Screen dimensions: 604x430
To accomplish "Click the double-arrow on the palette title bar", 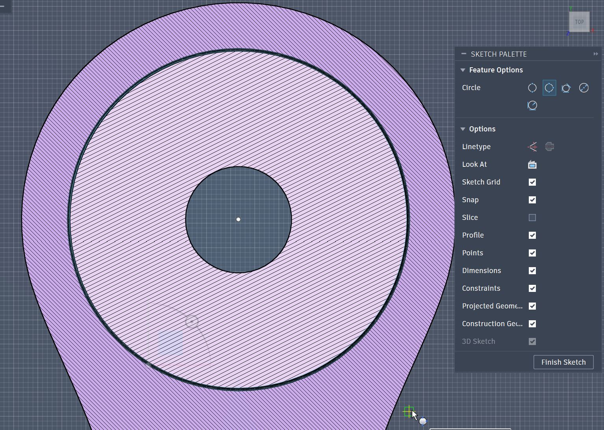I will 595,54.
